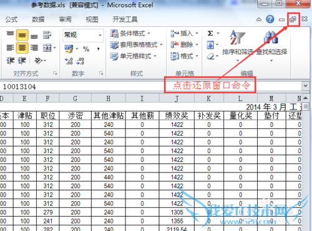The height and width of the screenshot is (231, 312).
Task: Expand the formula bar
Action: click(x=305, y=86)
